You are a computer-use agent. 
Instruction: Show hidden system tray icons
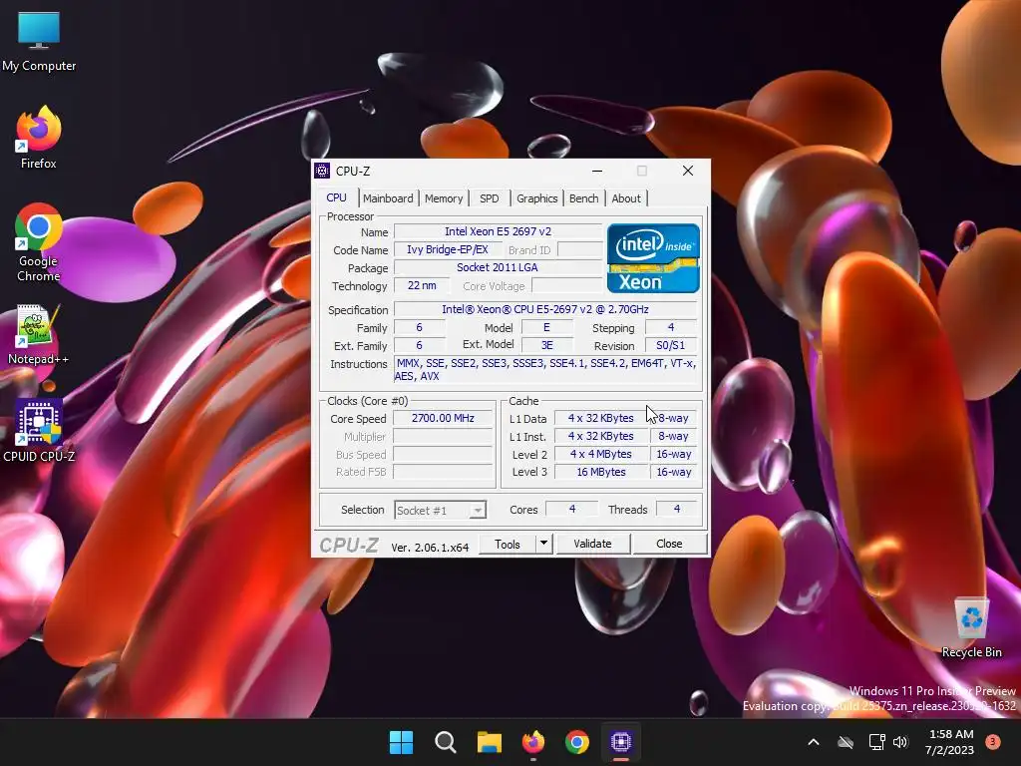[x=814, y=742]
